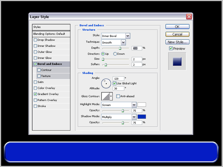
Task: Click the Gloss Contour preview
Action: click(106, 96)
